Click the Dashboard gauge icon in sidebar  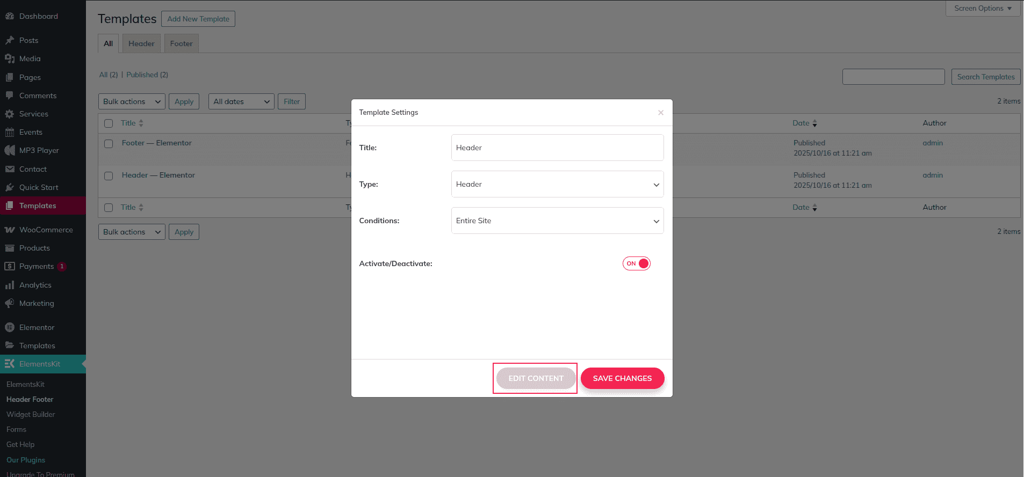click(x=10, y=16)
